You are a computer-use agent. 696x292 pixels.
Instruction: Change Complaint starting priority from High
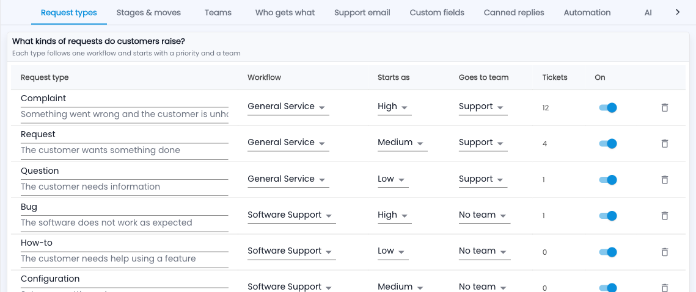(x=395, y=107)
